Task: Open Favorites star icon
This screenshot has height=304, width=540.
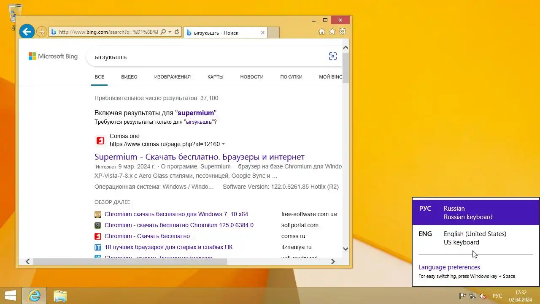Action: pyautogui.click(x=332, y=32)
